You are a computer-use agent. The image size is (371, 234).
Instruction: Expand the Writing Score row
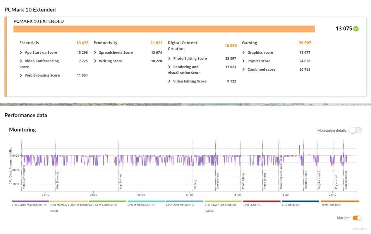point(95,61)
